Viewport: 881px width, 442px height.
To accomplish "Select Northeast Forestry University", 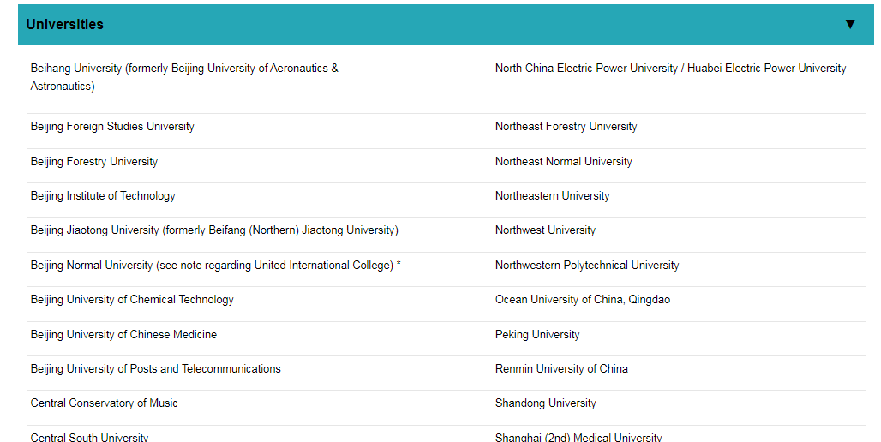I will point(566,127).
